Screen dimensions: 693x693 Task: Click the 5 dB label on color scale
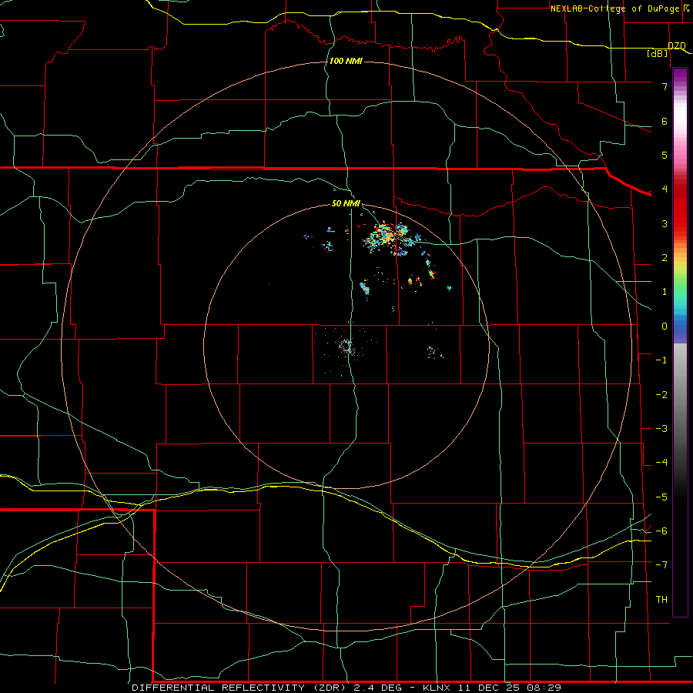click(x=664, y=155)
